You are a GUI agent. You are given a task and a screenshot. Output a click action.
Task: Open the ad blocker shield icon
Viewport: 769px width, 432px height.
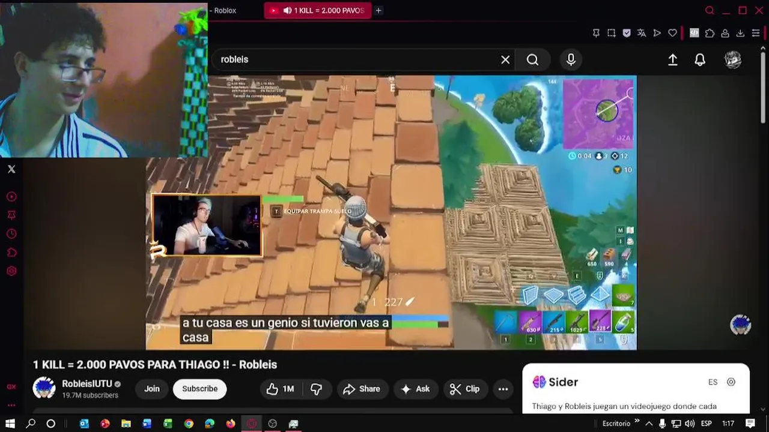coord(627,33)
